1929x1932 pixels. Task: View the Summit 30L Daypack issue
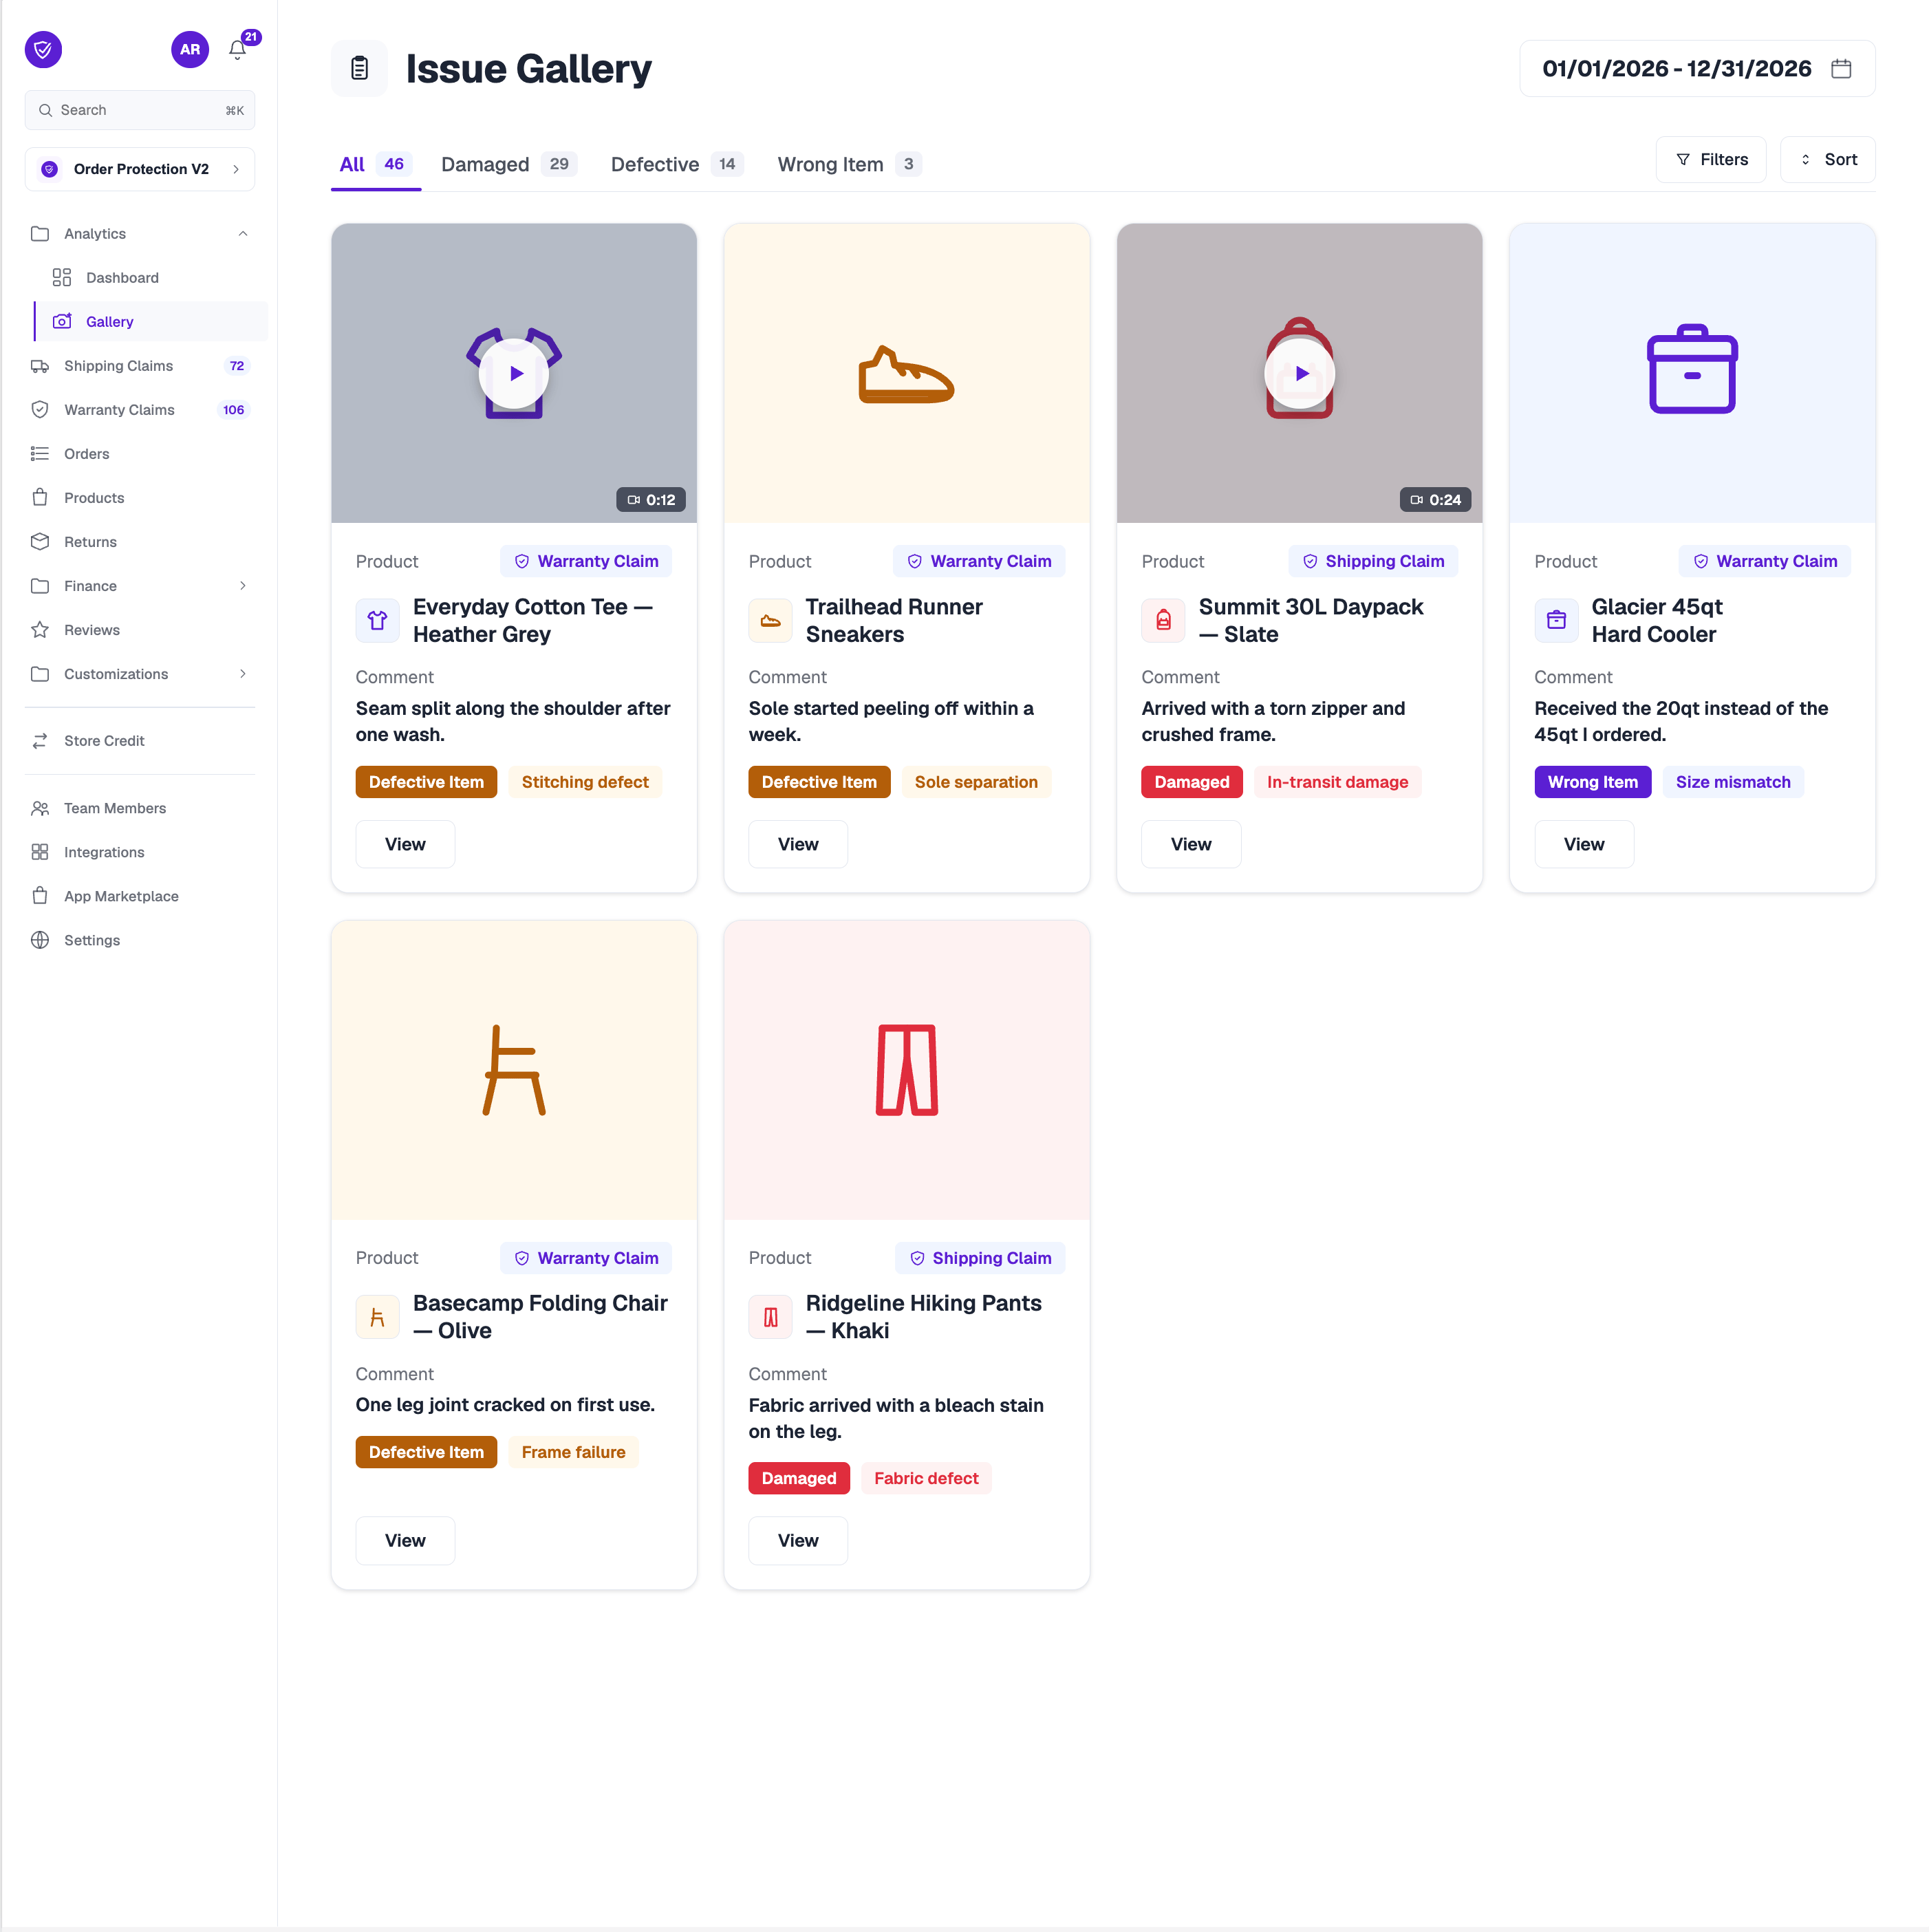pyautogui.click(x=1191, y=843)
